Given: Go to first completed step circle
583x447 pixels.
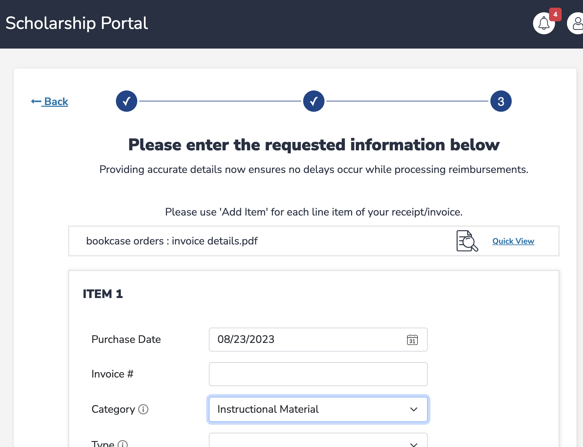Looking at the screenshot, I should 127,101.
